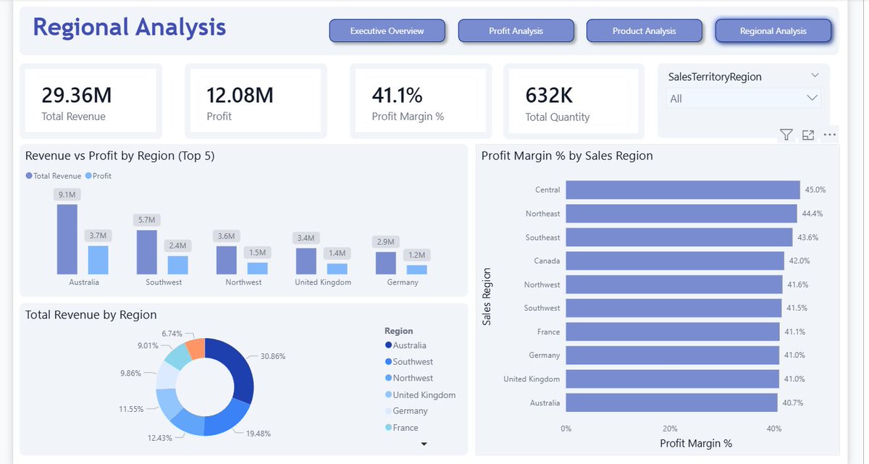Click the Sales Region axis title
Viewport: 869px width, 464px height.
point(487,297)
